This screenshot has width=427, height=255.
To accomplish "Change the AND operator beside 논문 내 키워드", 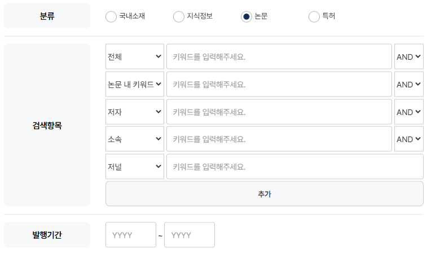I will coord(409,84).
